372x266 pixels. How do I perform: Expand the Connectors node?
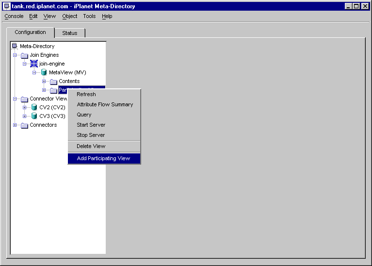15,125
